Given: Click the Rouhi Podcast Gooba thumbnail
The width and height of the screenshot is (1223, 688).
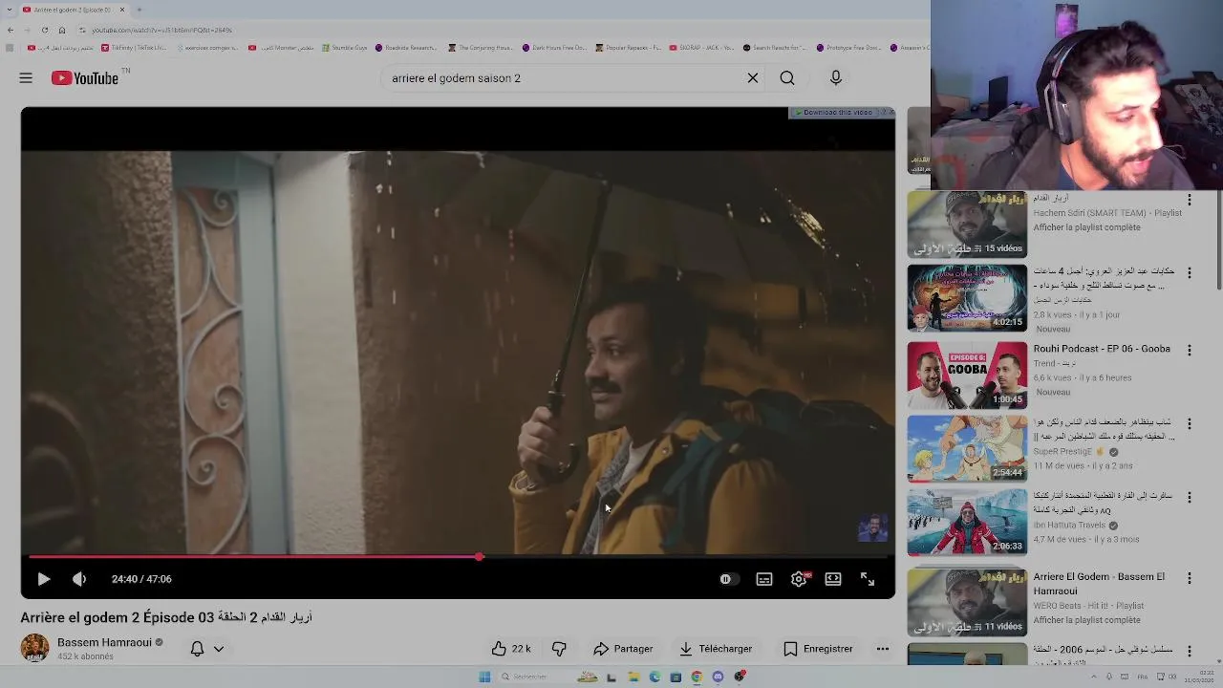Looking at the screenshot, I should click(967, 375).
